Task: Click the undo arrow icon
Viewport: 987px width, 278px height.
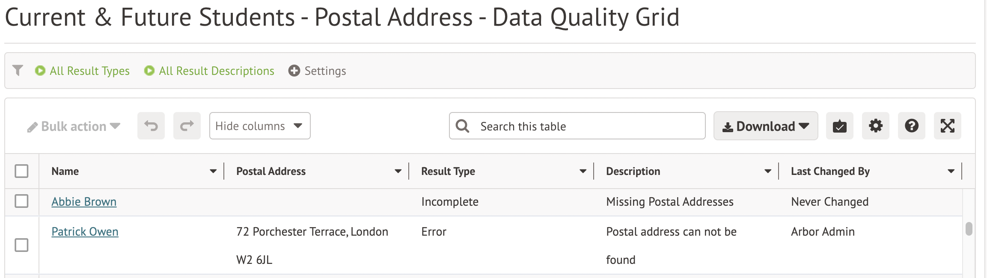Action: (x=151, y=126)
